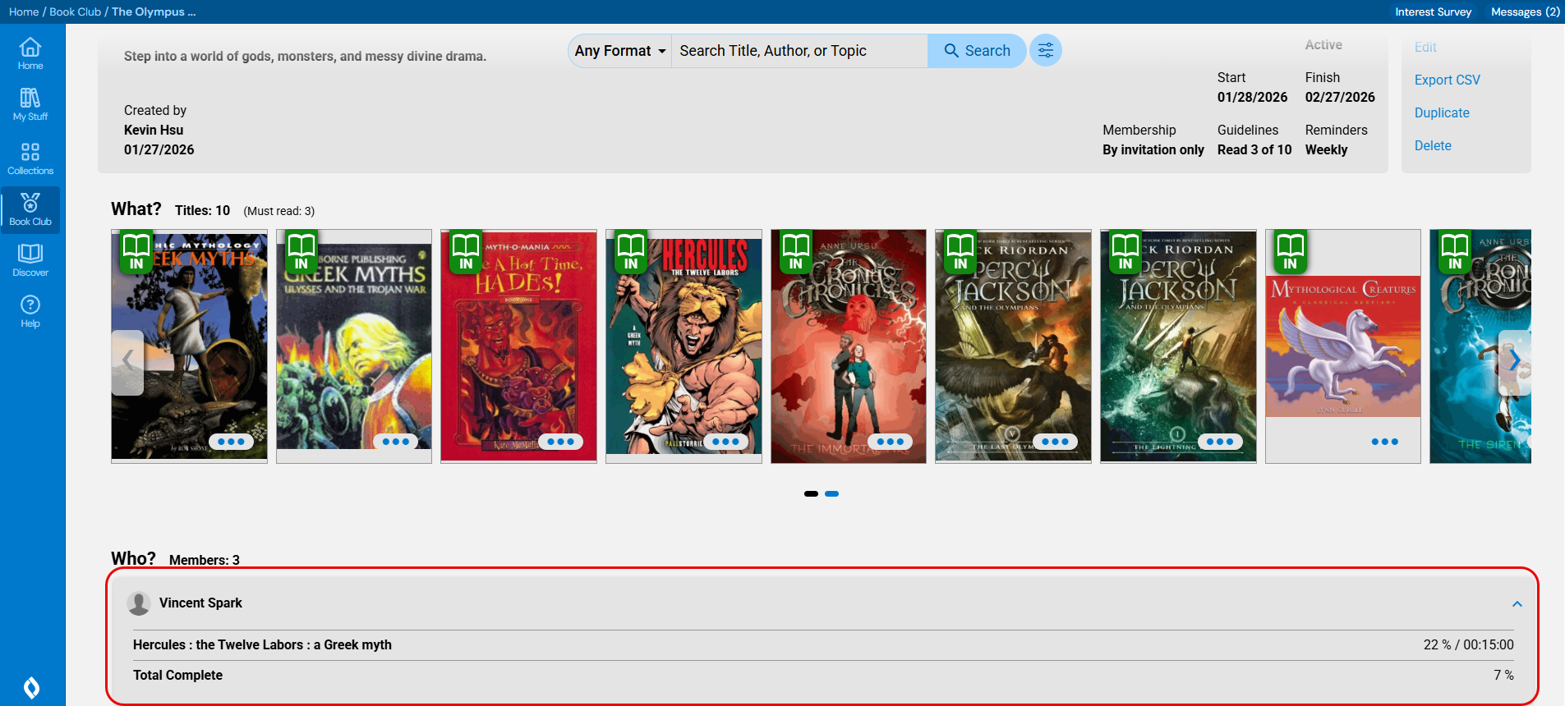Open options menu on Ulysses and the Trojan War cover
The width and height of the screenshot is (1565, 706).
click(395, 442)
